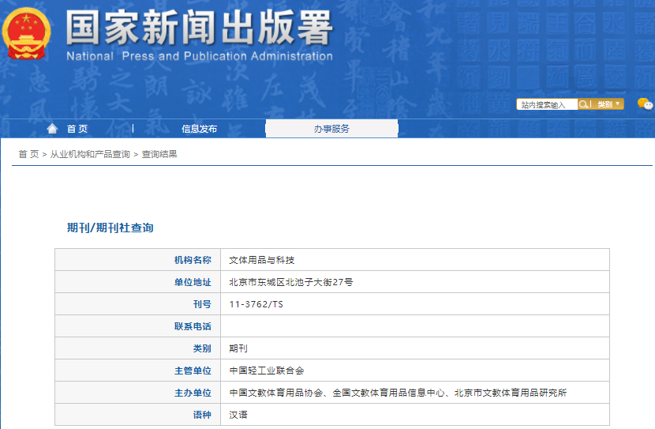Click the 11-3762/TS serial number value

point(256,304)
